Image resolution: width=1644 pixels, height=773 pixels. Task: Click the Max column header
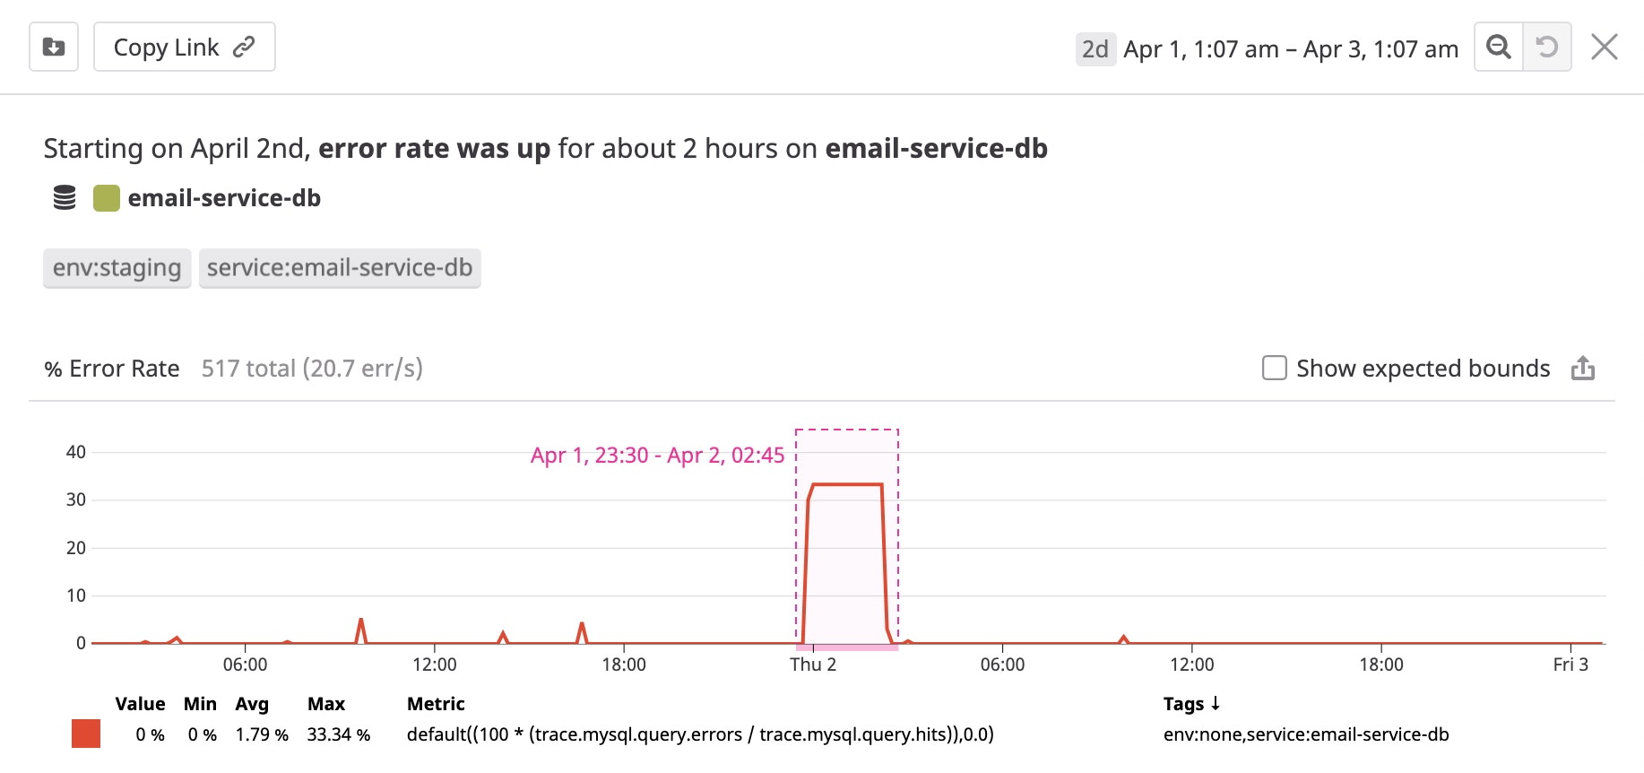point(326,704)
